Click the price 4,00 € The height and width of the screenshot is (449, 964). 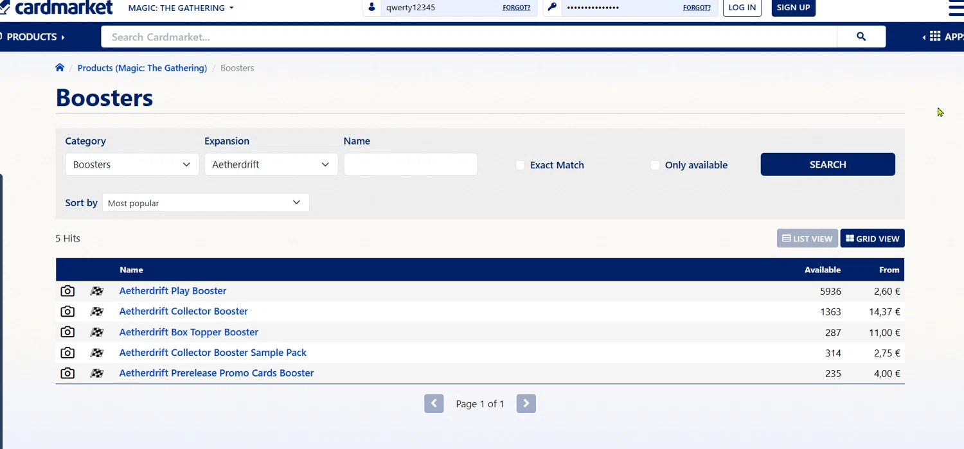[887, 373]
